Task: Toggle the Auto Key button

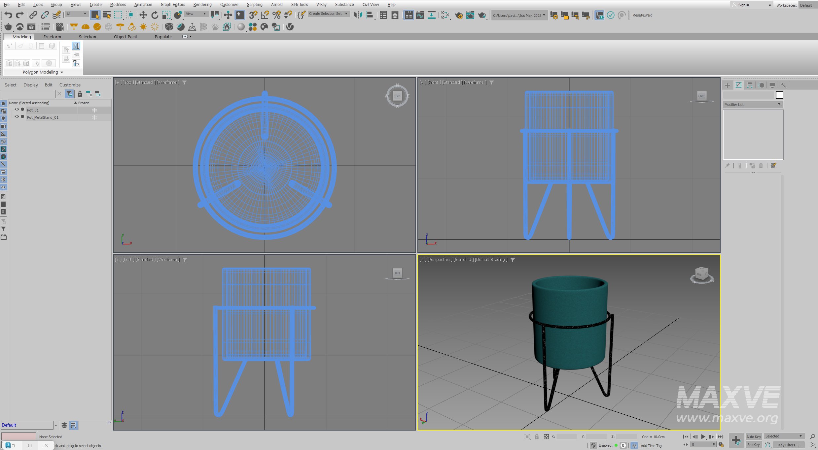Action: (753, 436)
